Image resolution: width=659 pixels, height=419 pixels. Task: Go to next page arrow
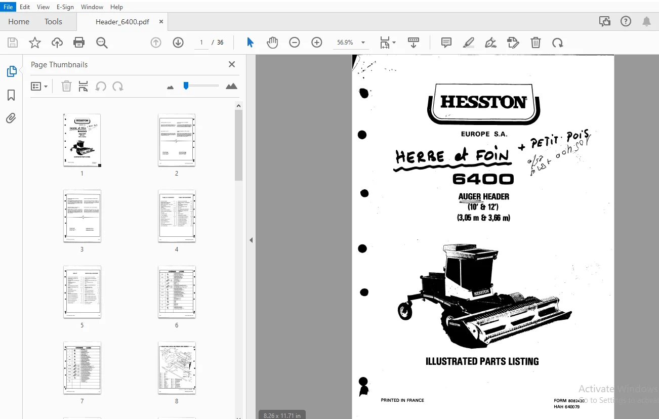click(178, 43)
